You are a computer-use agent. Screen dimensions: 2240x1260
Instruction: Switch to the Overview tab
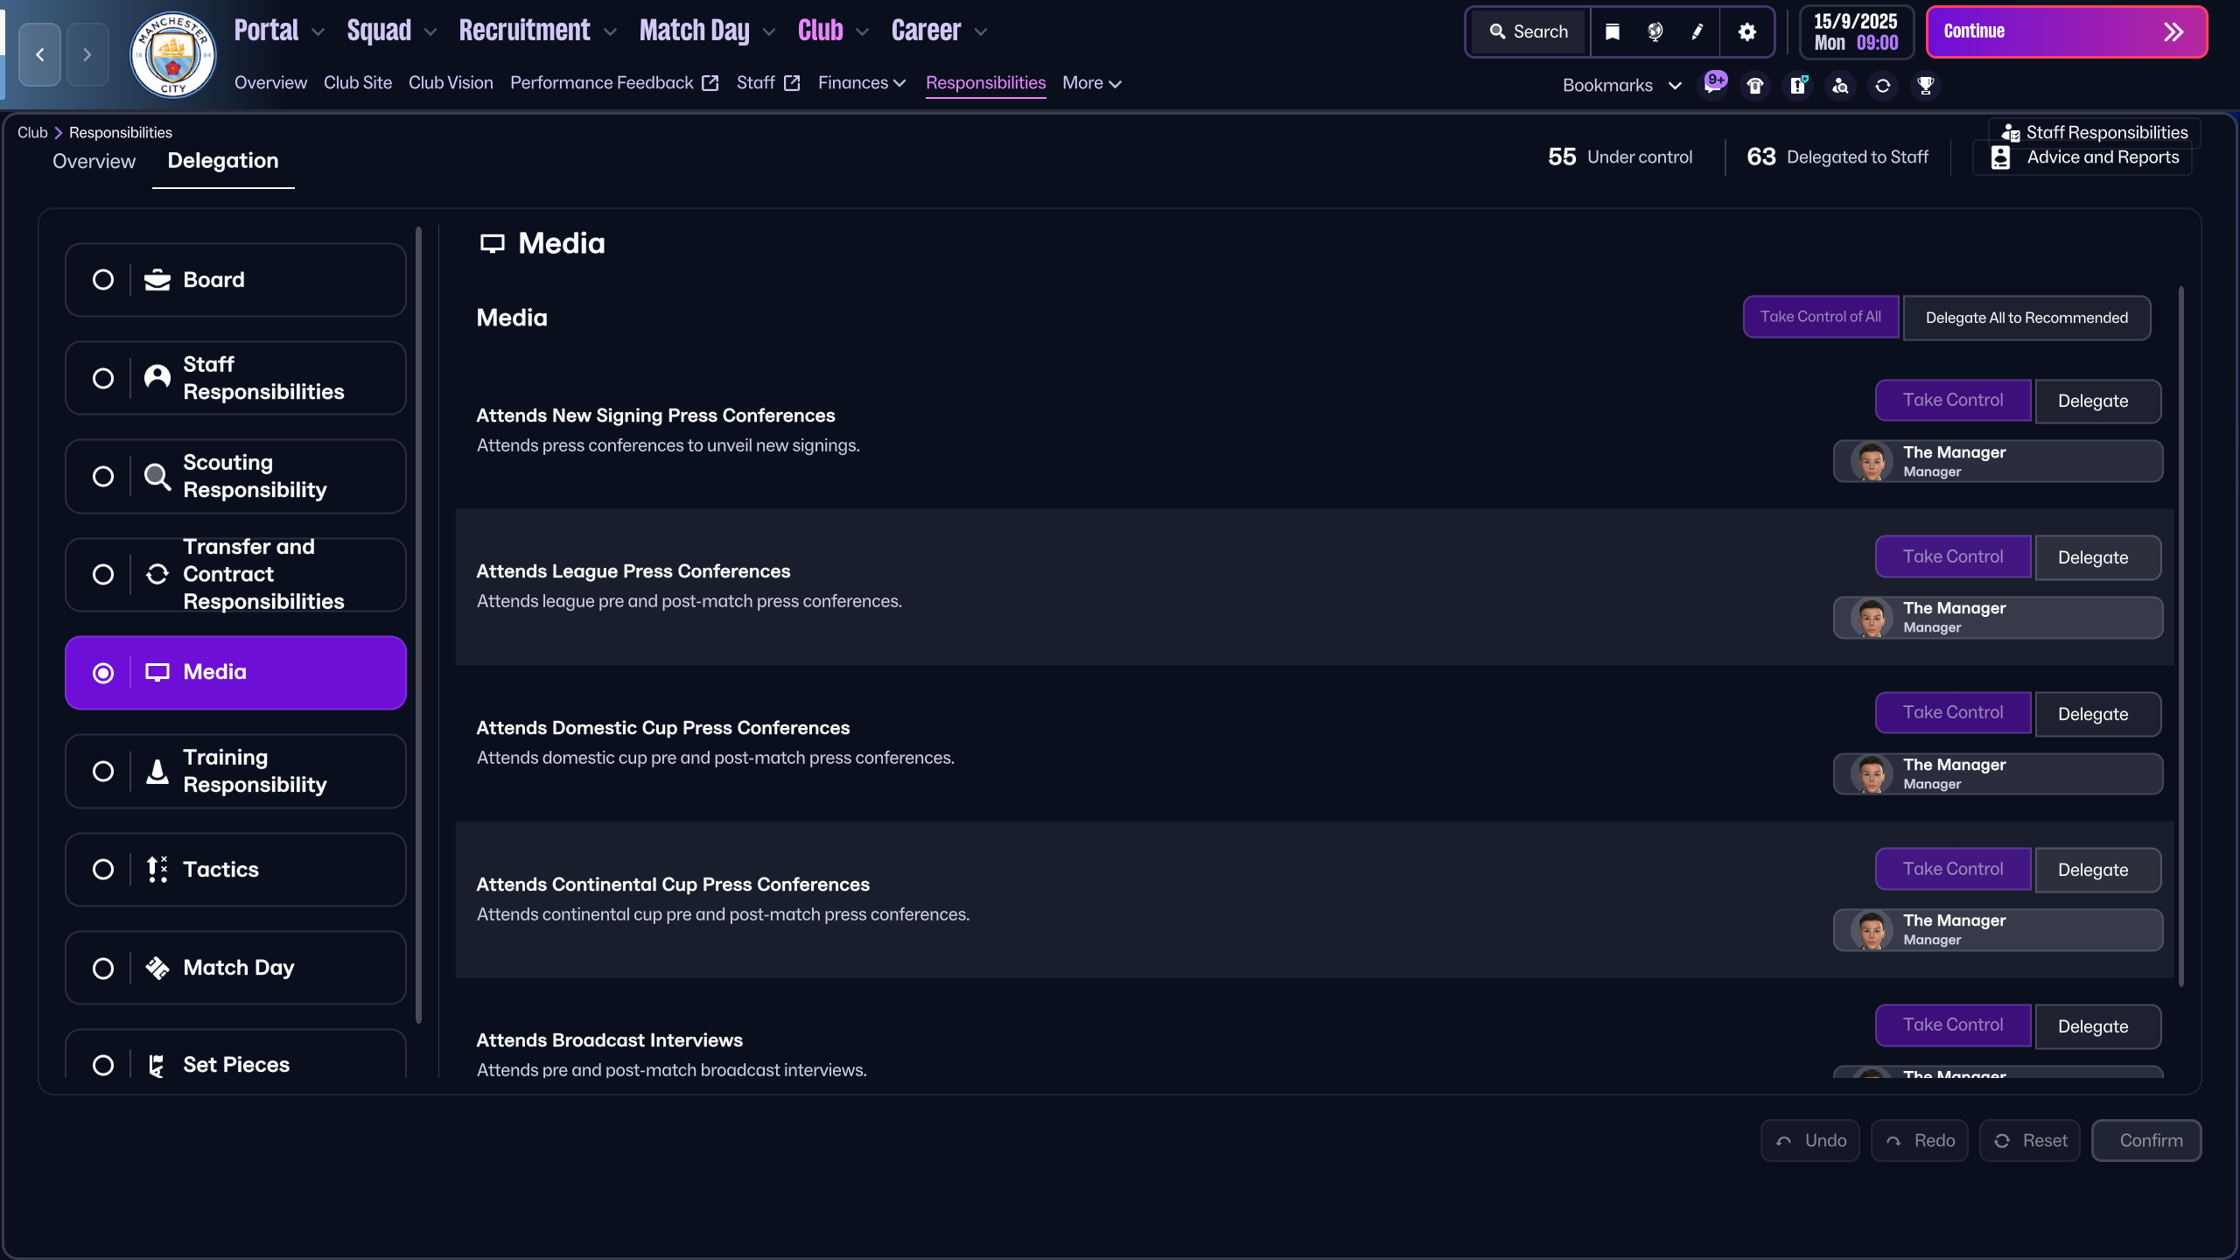coord(94,161)
